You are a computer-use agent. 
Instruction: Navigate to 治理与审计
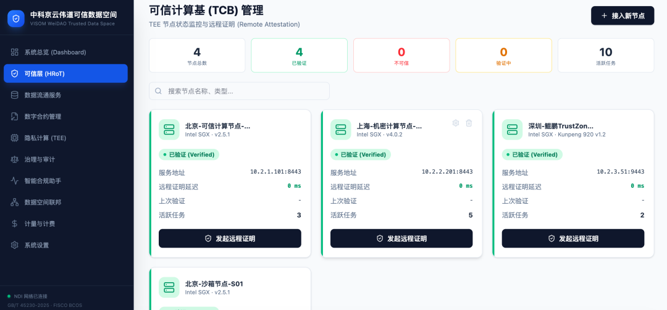(x=65, y=159)
